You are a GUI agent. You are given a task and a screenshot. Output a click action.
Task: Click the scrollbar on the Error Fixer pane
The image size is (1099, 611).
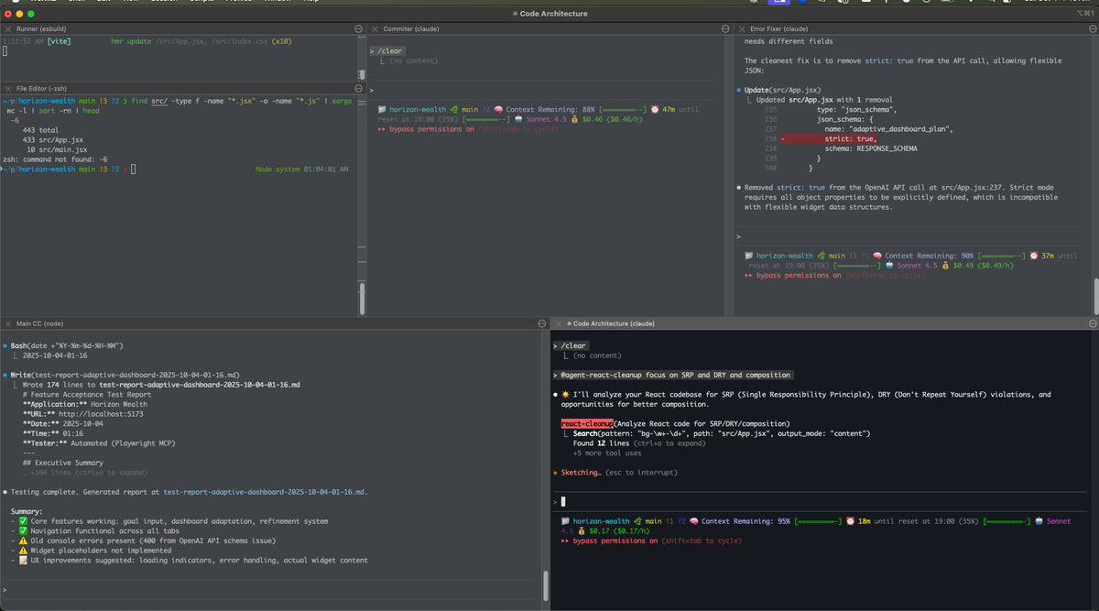1094,293
